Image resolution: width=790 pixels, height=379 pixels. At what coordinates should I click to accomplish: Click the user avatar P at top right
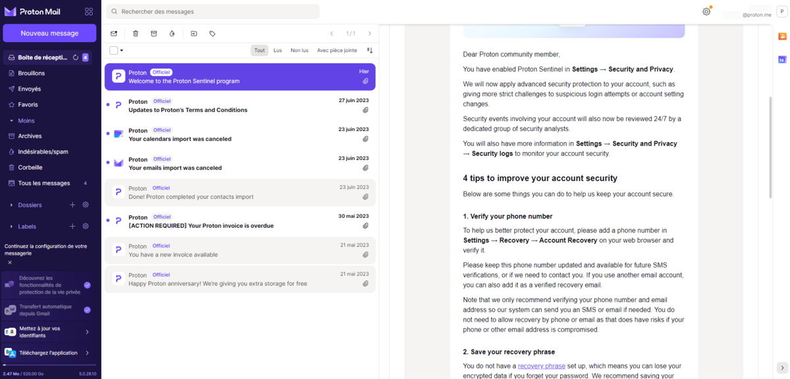[782, 12]
